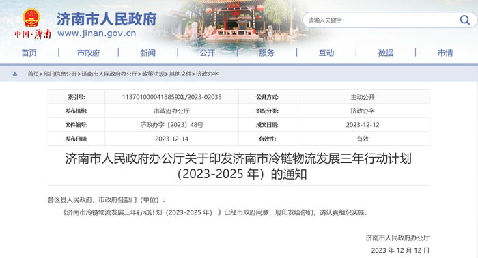Click the 中国·济南 calligraphy logo
The image size is (478, 258).
coord(33,34)
